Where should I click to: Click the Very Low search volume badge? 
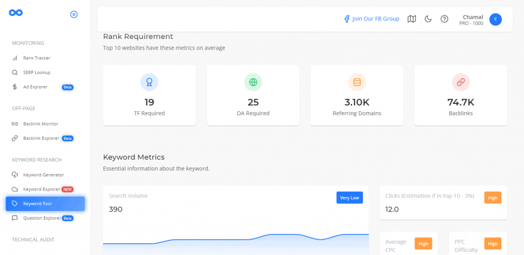coord(350,198)
